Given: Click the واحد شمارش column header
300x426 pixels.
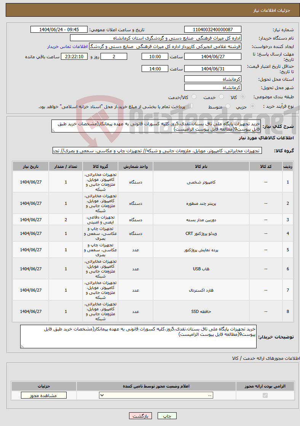Looking at the screenshot, I should (x=136, y=166).
